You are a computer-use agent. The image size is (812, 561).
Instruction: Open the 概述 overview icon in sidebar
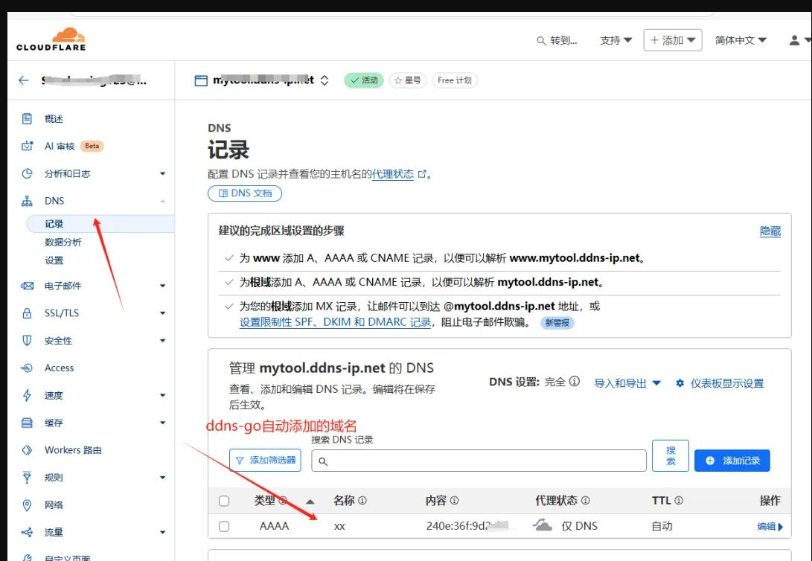pos(27,118)
